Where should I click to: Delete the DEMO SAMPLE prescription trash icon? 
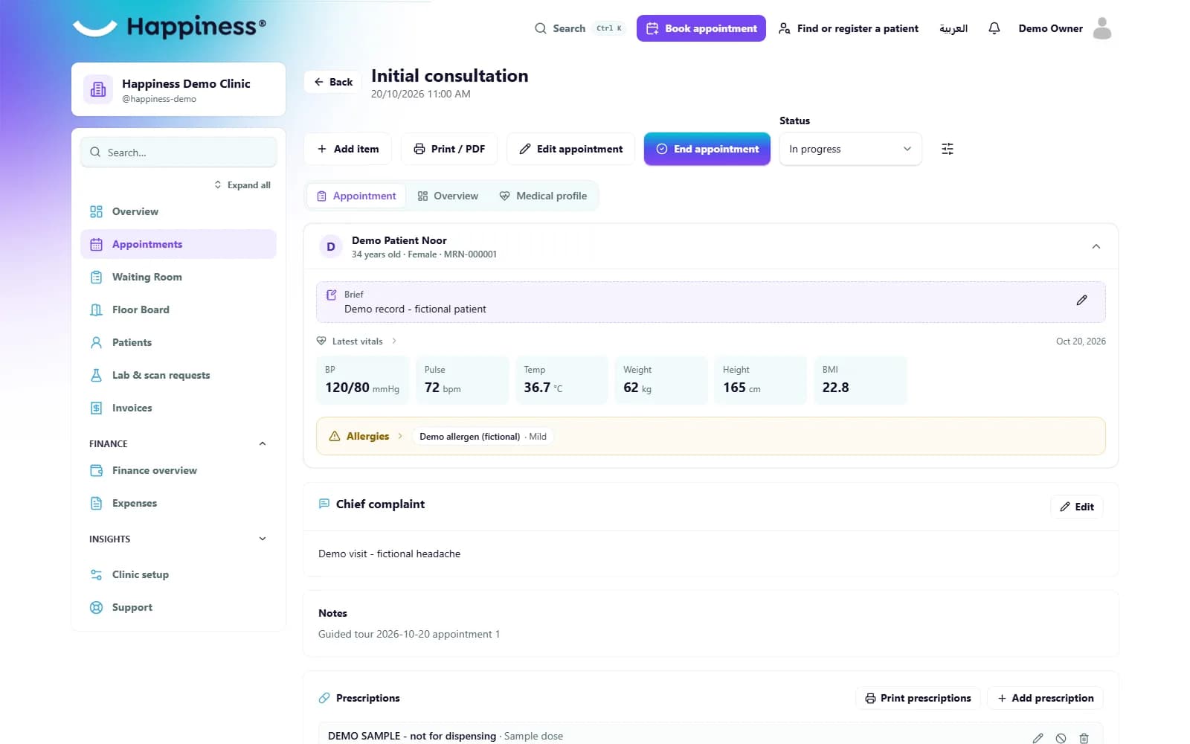(1084, 738)
